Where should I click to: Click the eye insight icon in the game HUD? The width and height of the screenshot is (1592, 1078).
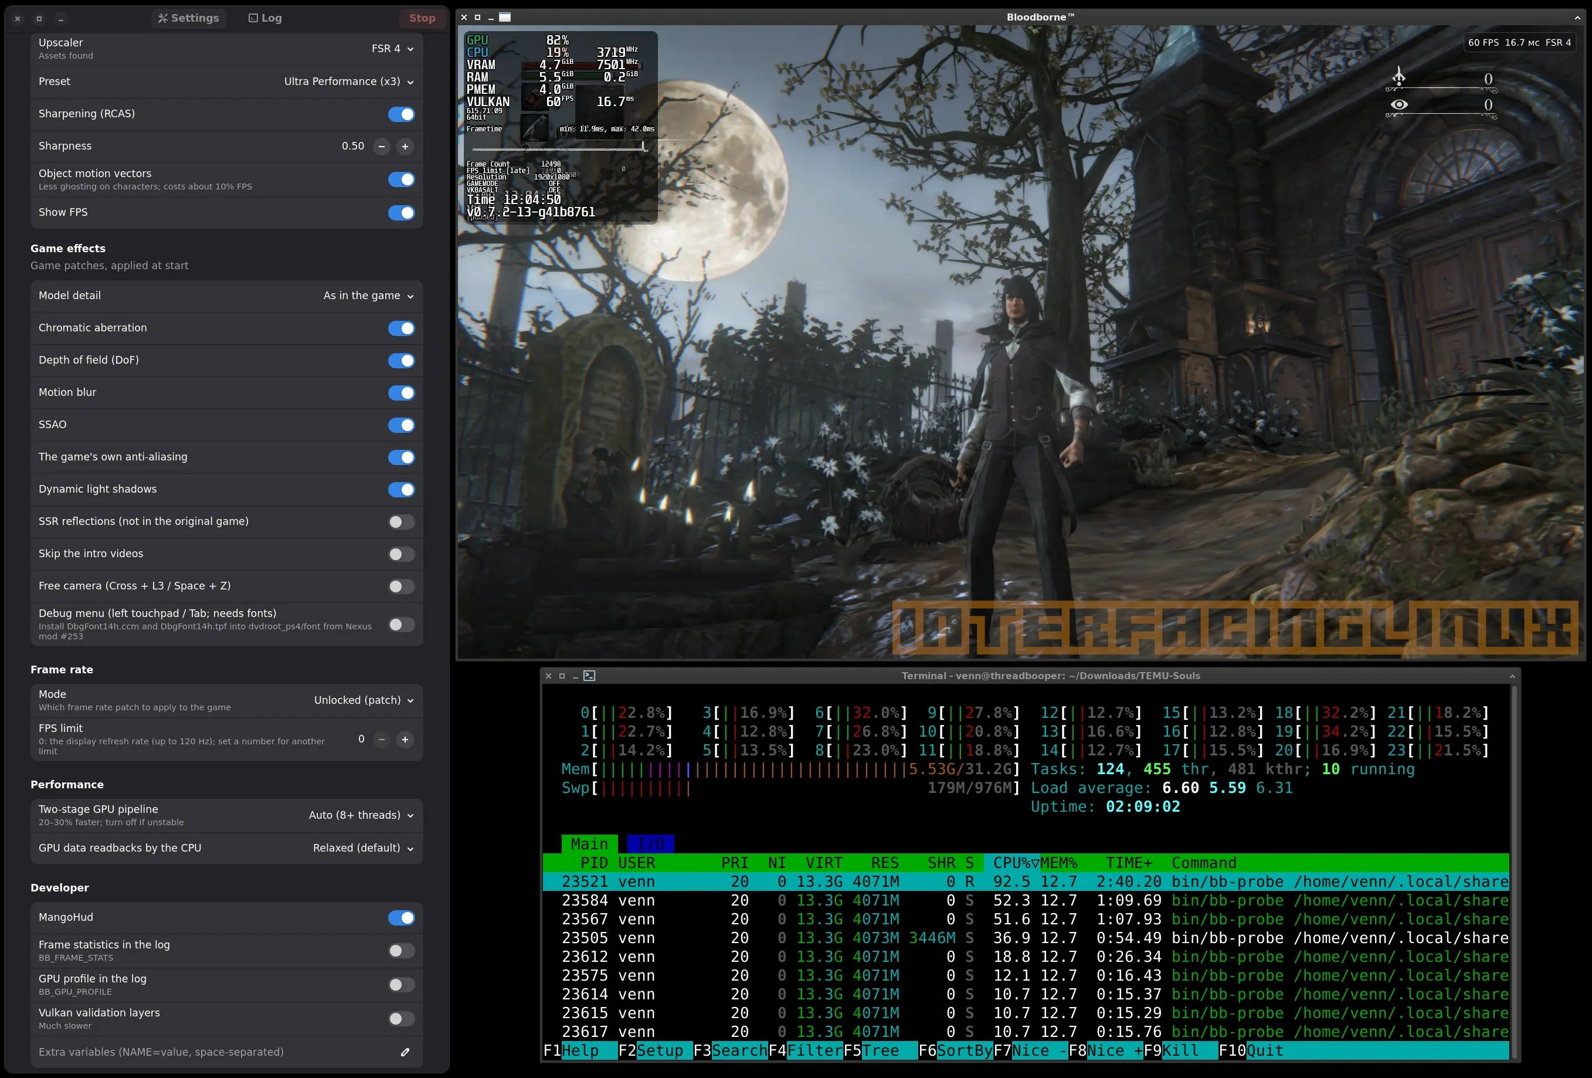click(1399, 104)
